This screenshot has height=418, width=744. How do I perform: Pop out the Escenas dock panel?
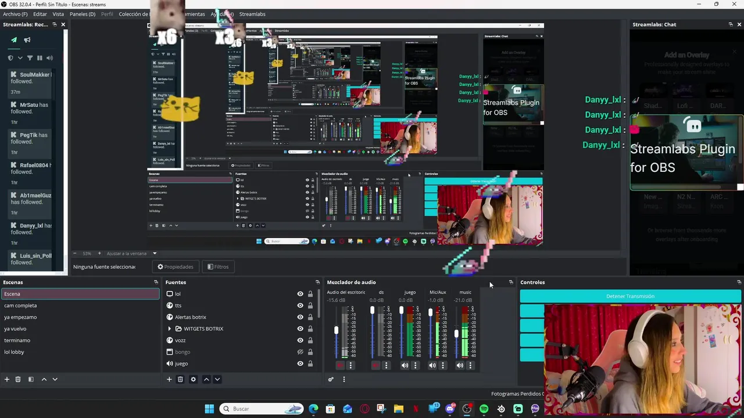156,282
